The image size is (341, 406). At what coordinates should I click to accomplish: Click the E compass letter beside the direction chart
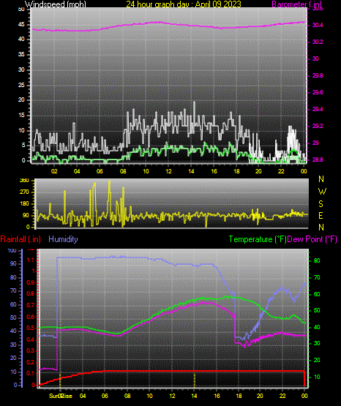[x=321, y=216]
